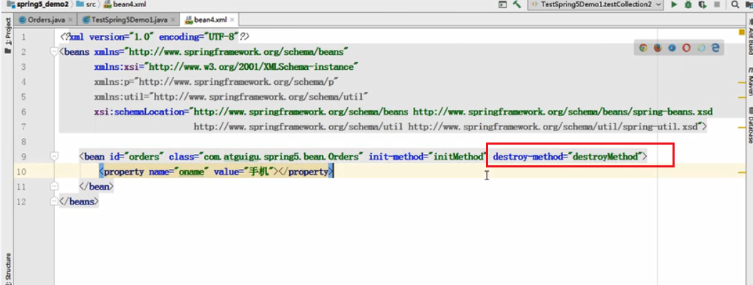Click the fold end marker on line 11
The height and width of the screenshot is (285, 753).
[54, 186]
